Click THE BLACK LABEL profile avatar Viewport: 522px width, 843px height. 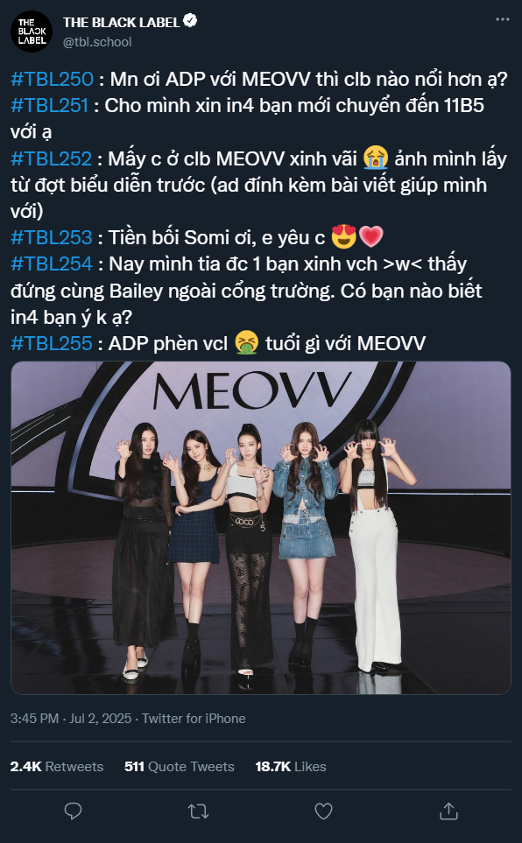[32, 32]
